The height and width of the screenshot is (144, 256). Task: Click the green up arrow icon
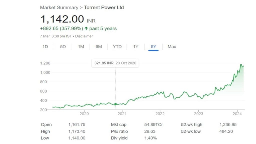click(86, 28)
